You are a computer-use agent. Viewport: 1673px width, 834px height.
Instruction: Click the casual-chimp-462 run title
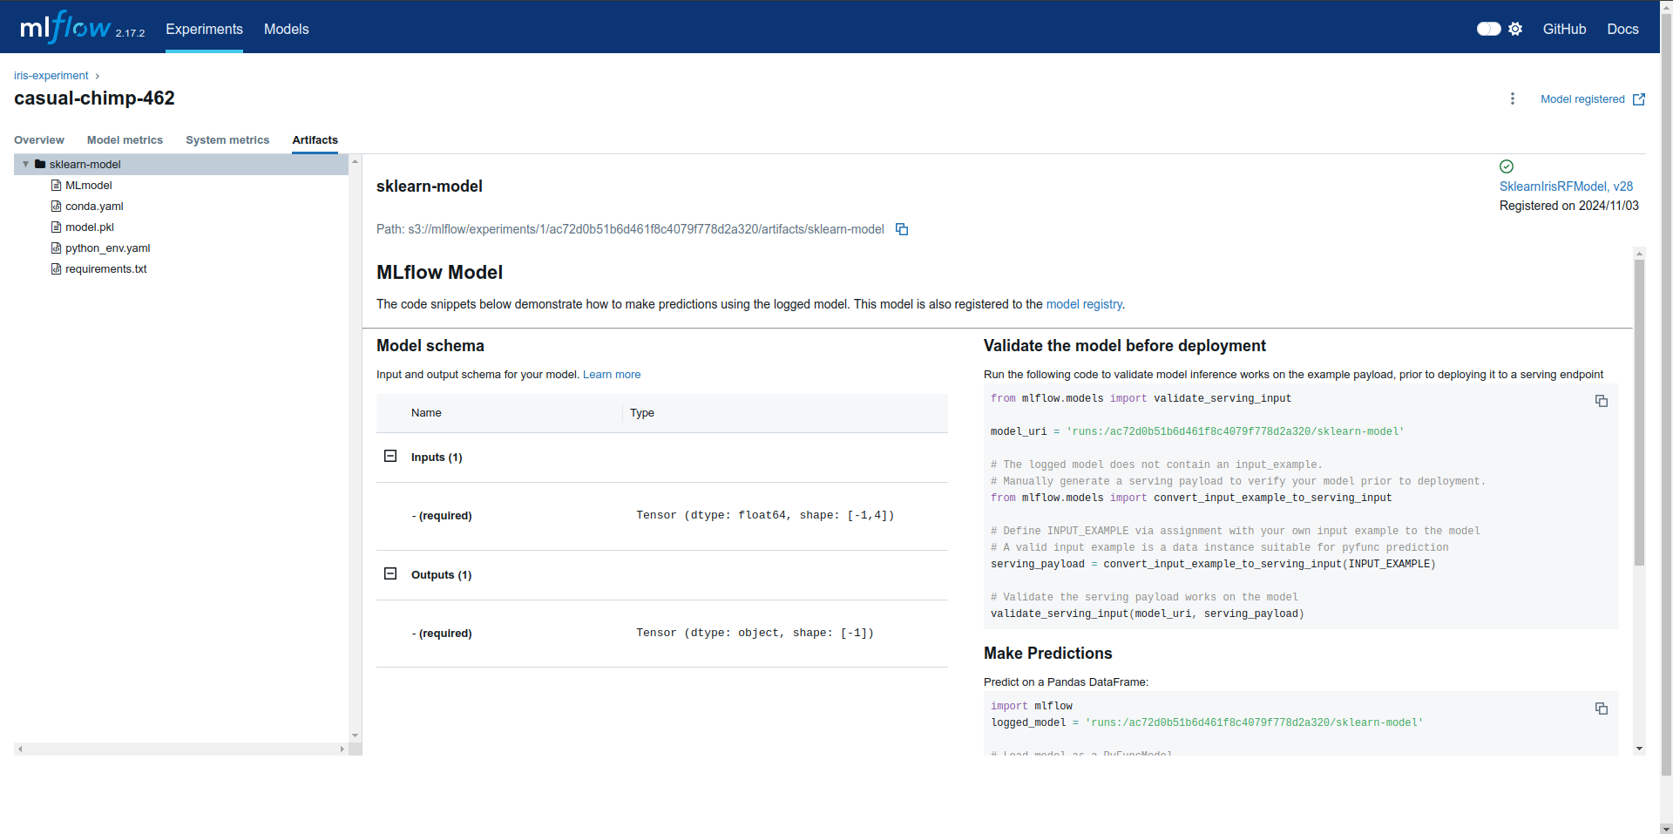(x=94, y=98)
